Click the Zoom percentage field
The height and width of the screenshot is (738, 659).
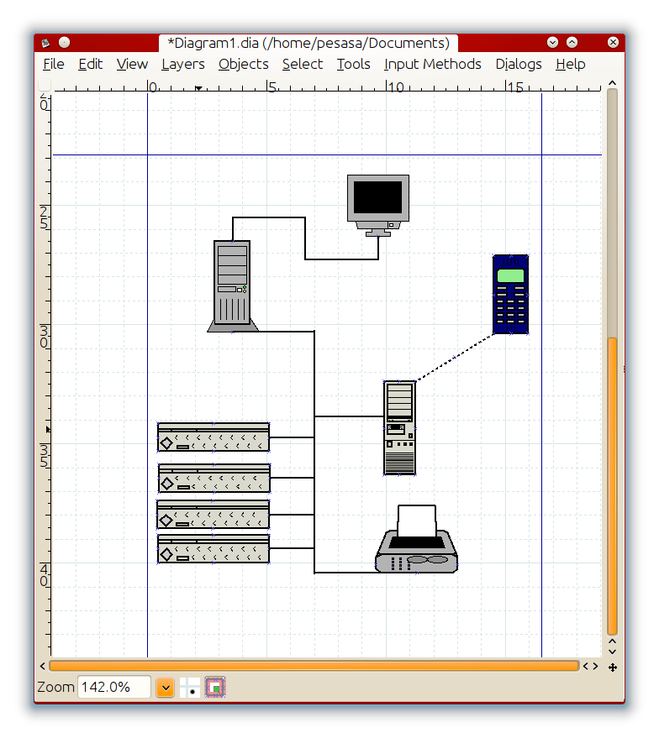114,687
